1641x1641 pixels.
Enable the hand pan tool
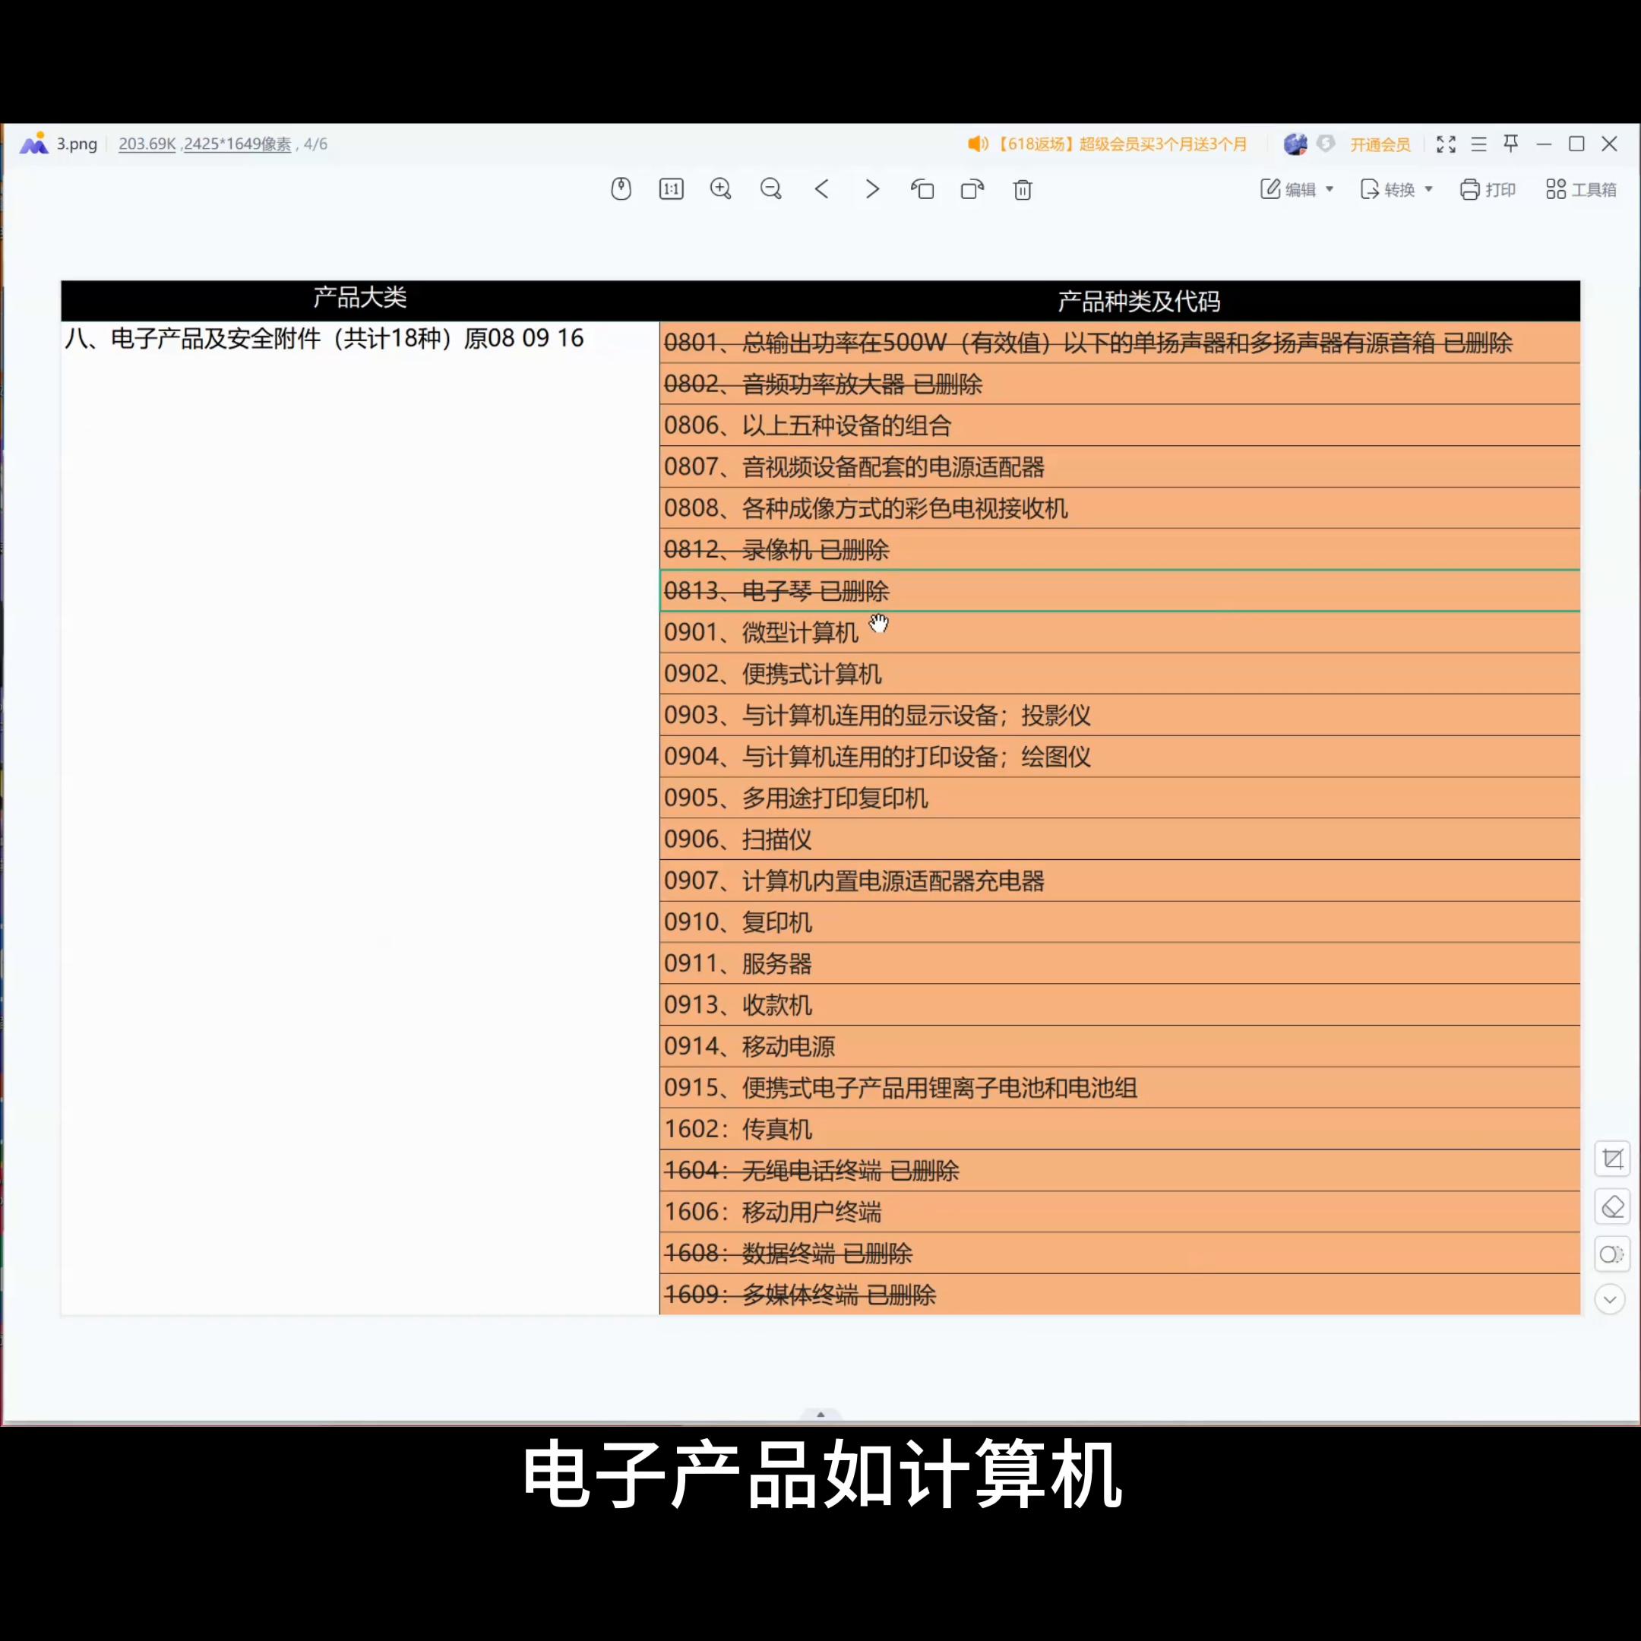[621, 188]
